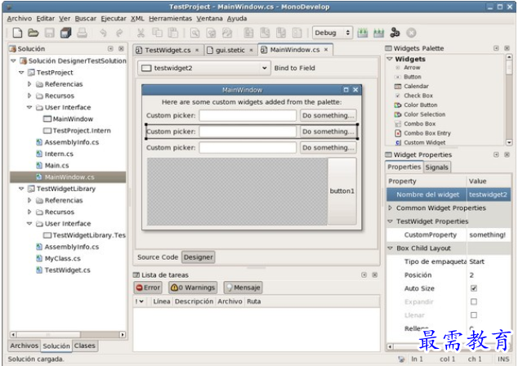Viewport: 518px width, 366px height.
Task: Switch to the Signals tab
Action: 436,167
